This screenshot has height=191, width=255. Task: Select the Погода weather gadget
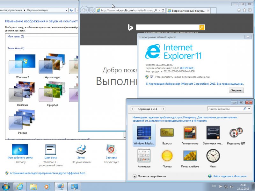coord(167,158)
